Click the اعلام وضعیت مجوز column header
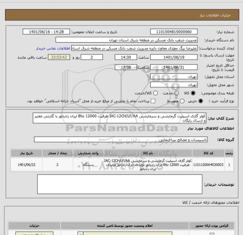The width and height of the screenshot is (243, 235). pos(125,226)
